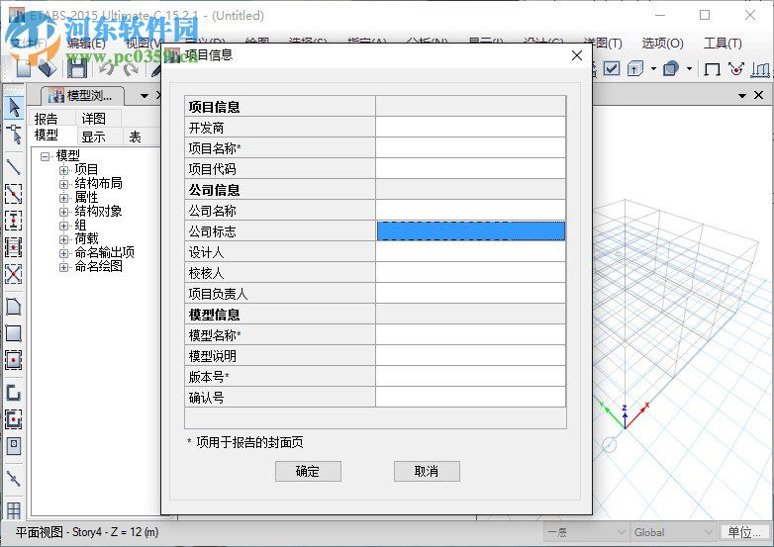Image resolution: width=774 pixels, height=547 pixels.
Task: Click the redo arrow icon
Action: 131,68
